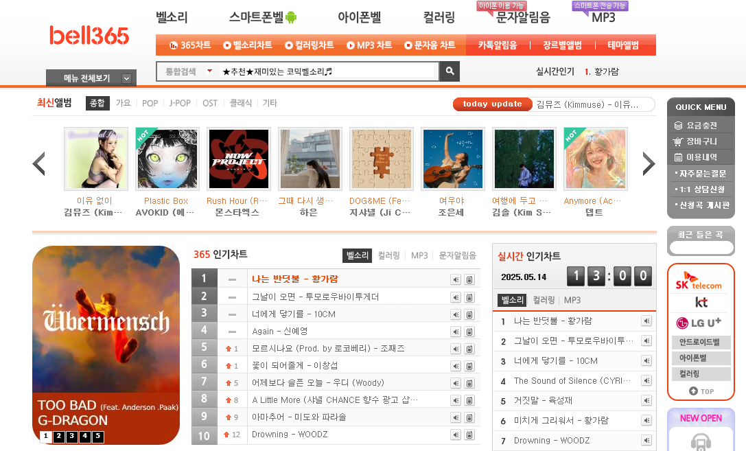Click realtime popular keyword 황가람

(607, 72)
